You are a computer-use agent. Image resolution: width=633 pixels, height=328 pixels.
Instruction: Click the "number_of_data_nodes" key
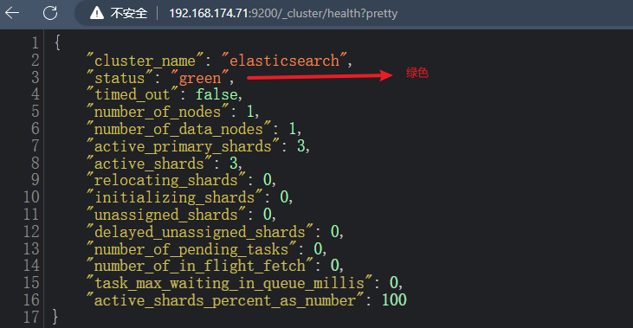click(x=179, y=129)
